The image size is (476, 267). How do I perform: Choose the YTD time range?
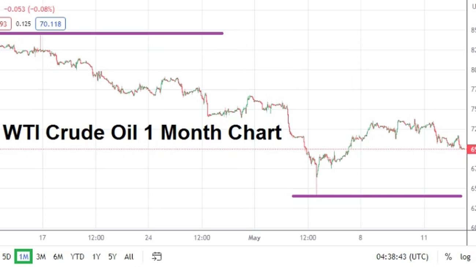(x=77, y=257)
